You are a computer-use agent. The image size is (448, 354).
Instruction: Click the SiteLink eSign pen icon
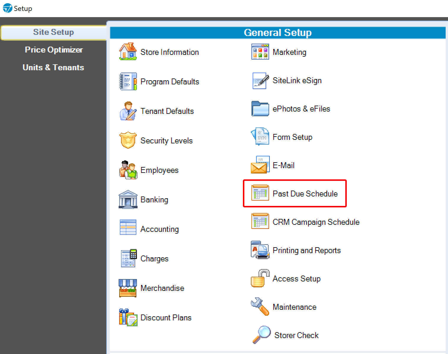click(261, 81)
